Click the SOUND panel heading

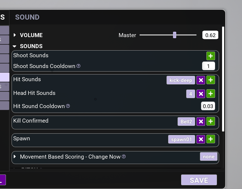[x=27, y=17]
